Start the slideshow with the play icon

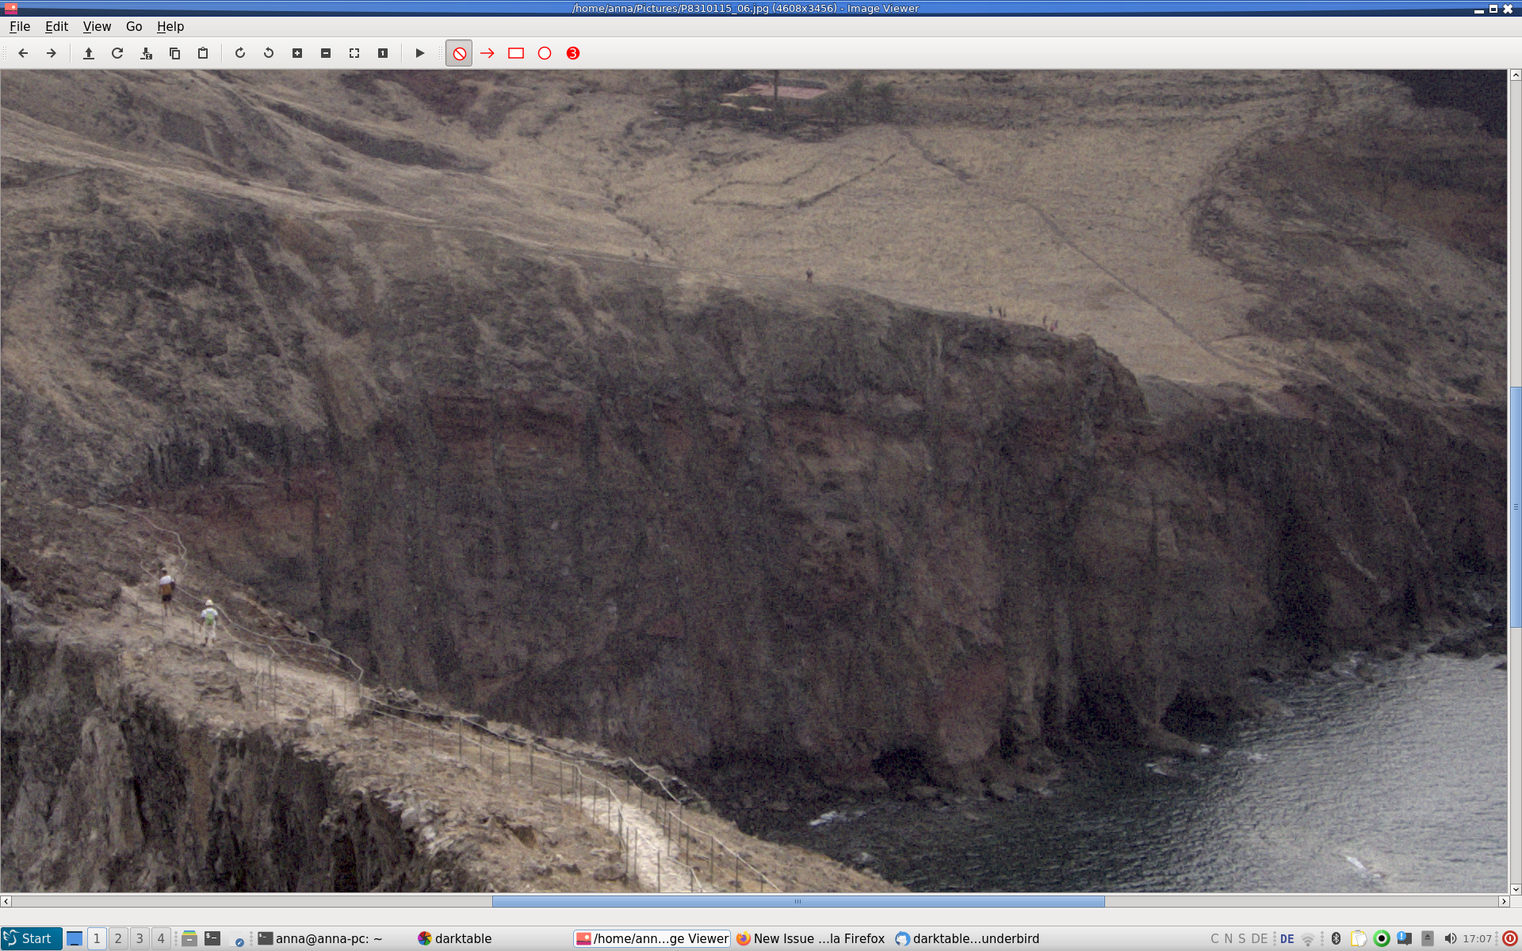[419, 53]
